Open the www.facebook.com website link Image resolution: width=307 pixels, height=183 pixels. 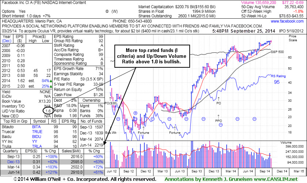point(287,21)
